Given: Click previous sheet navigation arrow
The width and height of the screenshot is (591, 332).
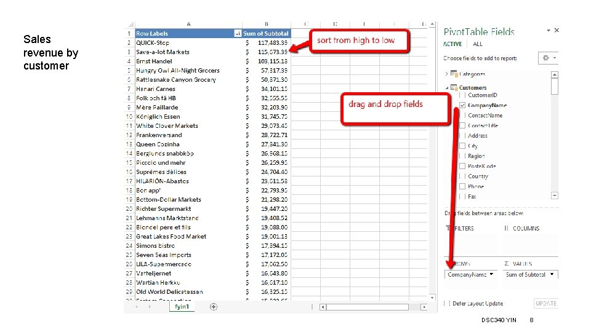Looking at the screenshot, I should point(137,307).
